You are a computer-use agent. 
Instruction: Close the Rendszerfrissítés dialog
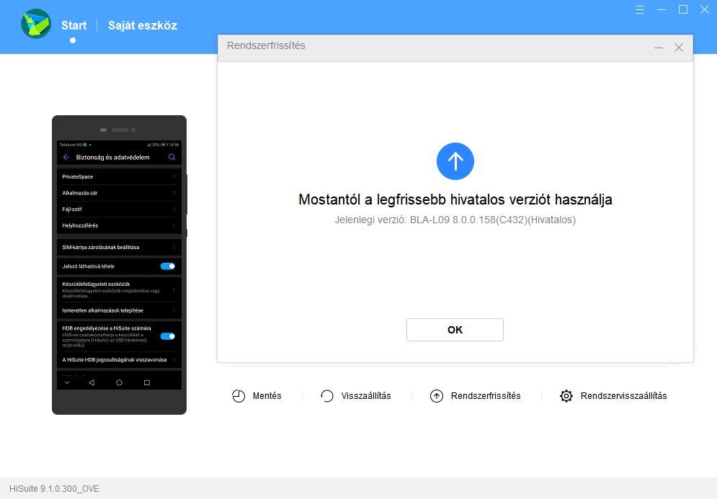tap(679, 48)
